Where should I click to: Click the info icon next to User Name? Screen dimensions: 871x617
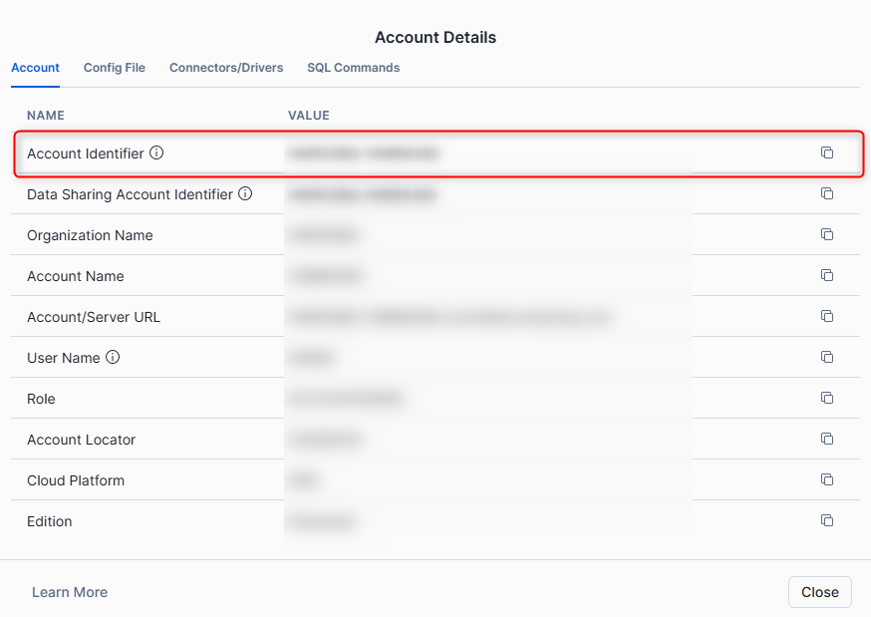pos(113,358)
